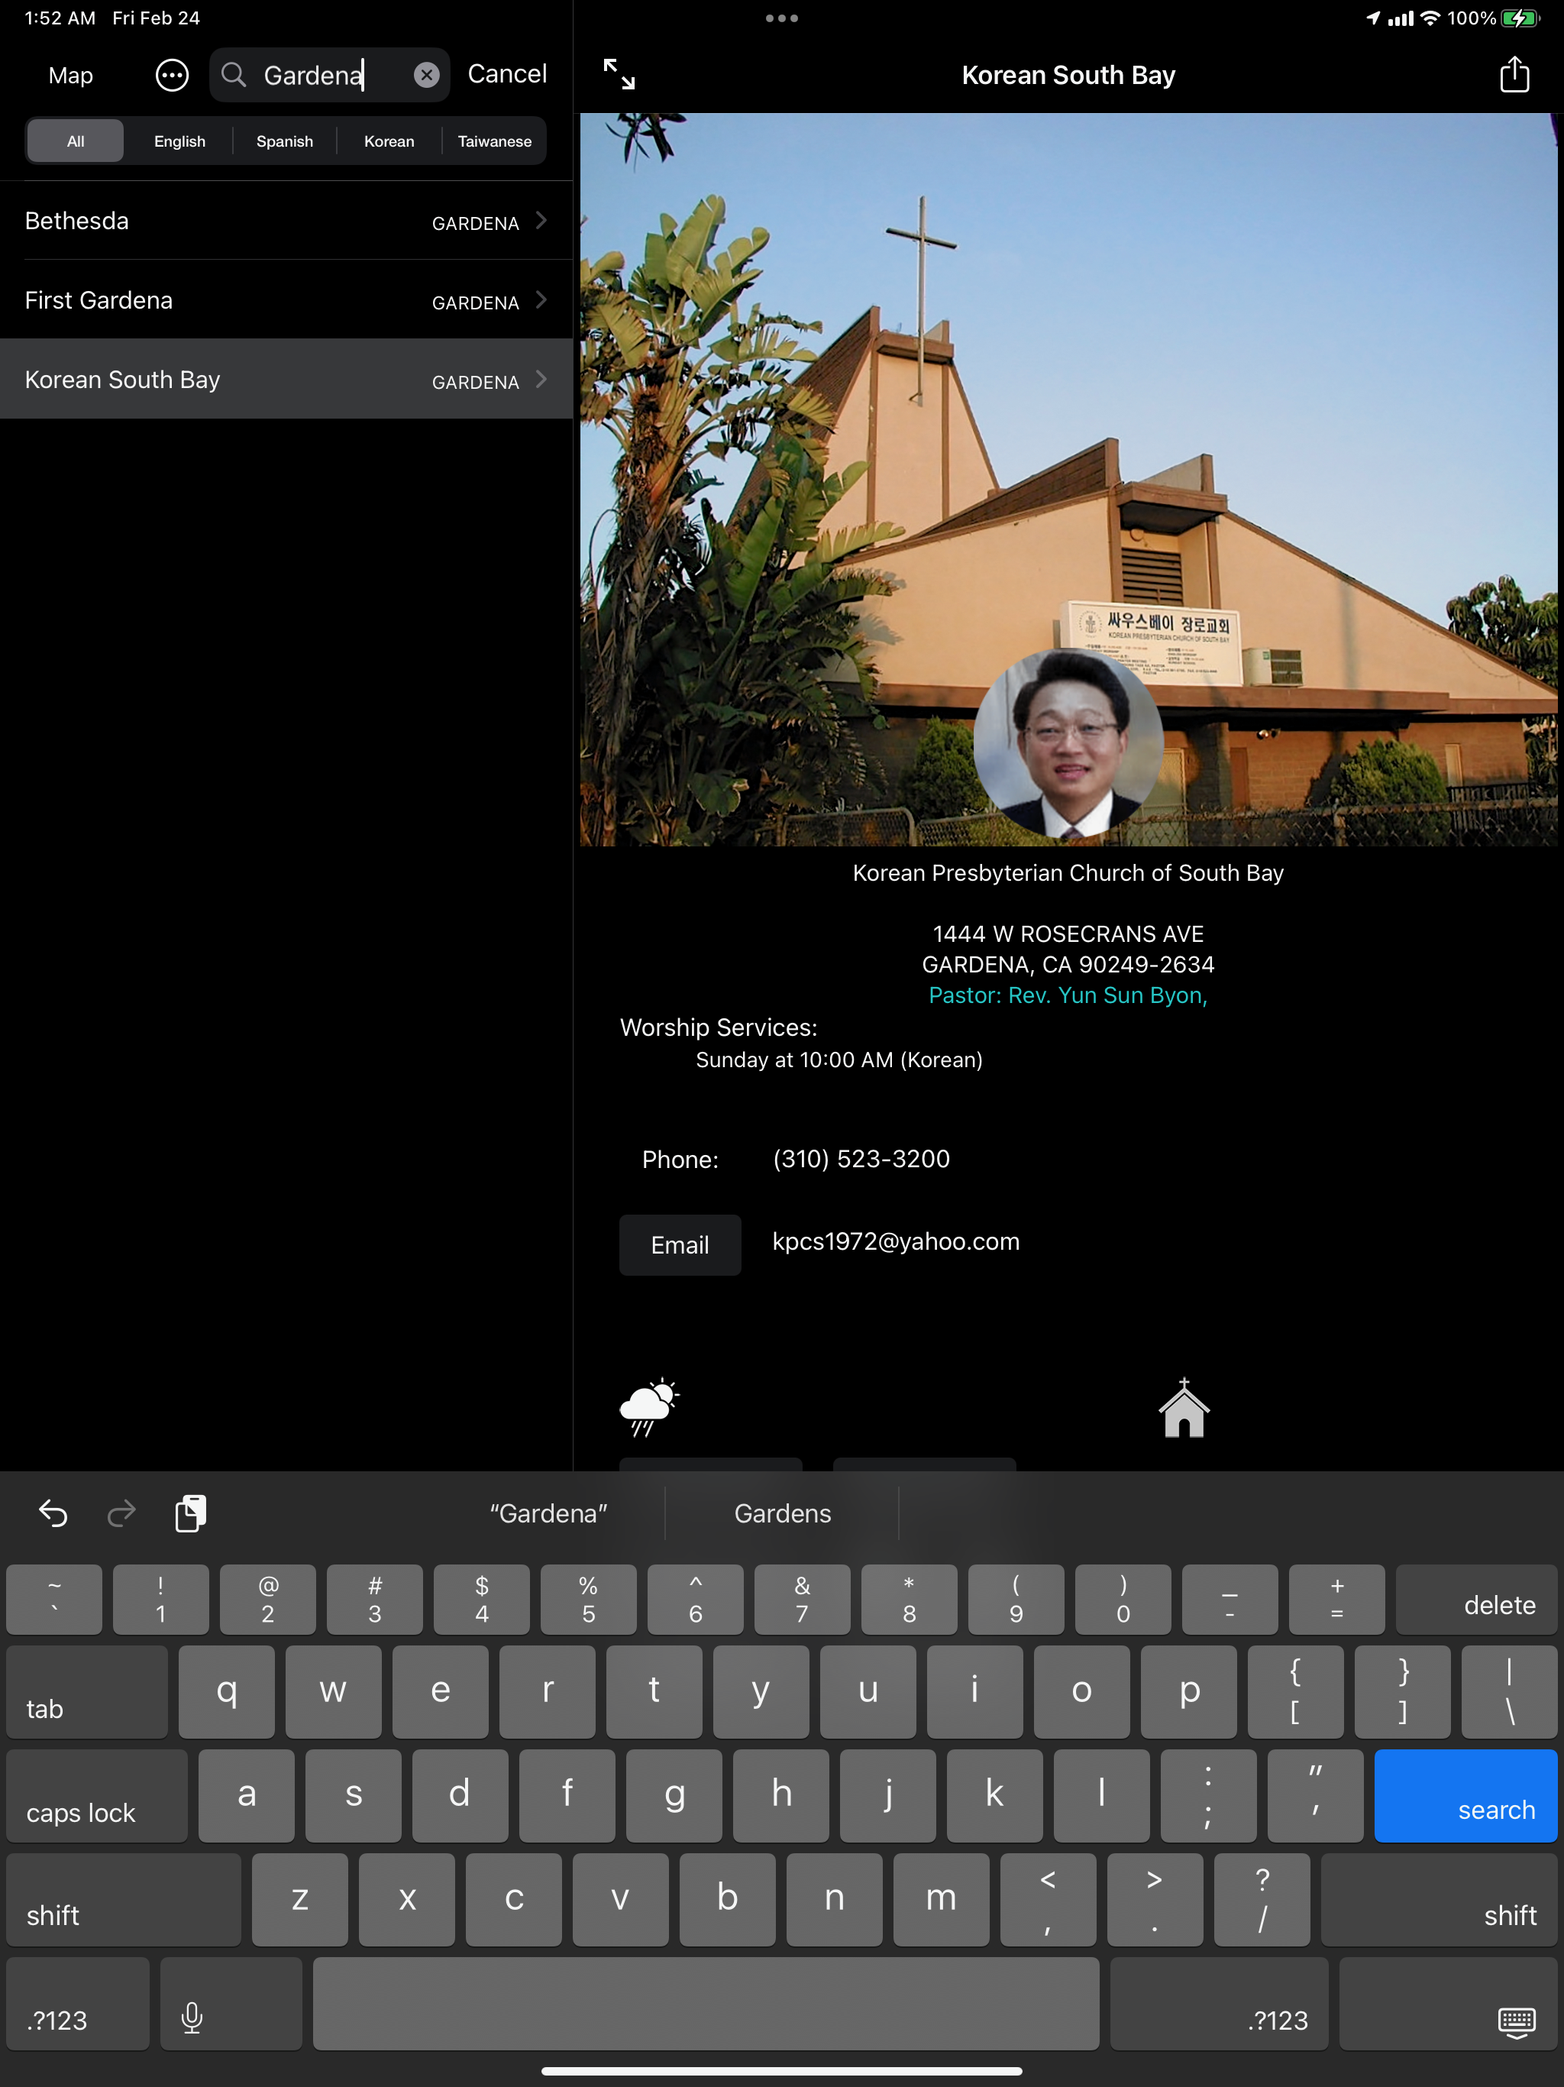1564x2087 pixels.
Task: Choose the Gardens autocorrect suggestion
Action: pos(782,1513)
